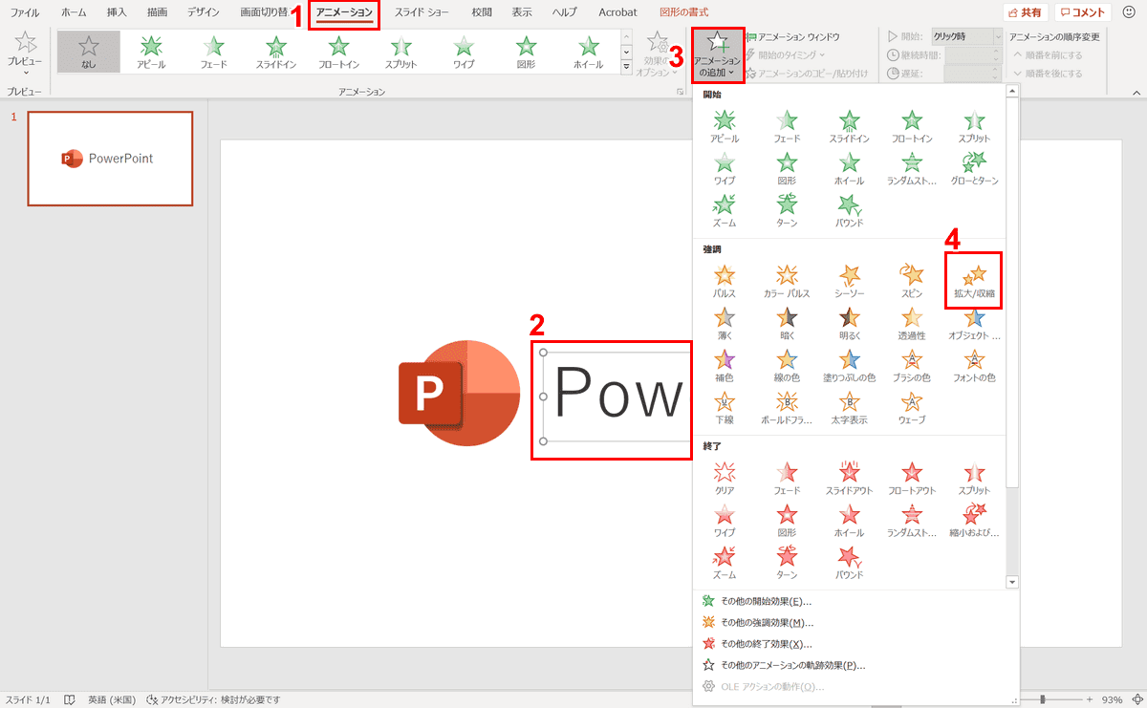
Task: Expand the ribbon animation gallery with the more arrow
Action: point(627,67)
